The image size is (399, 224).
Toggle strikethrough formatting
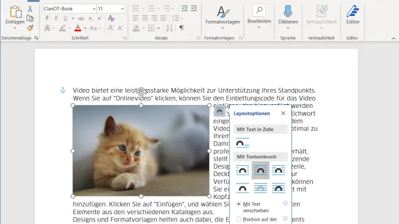[81, 18]
